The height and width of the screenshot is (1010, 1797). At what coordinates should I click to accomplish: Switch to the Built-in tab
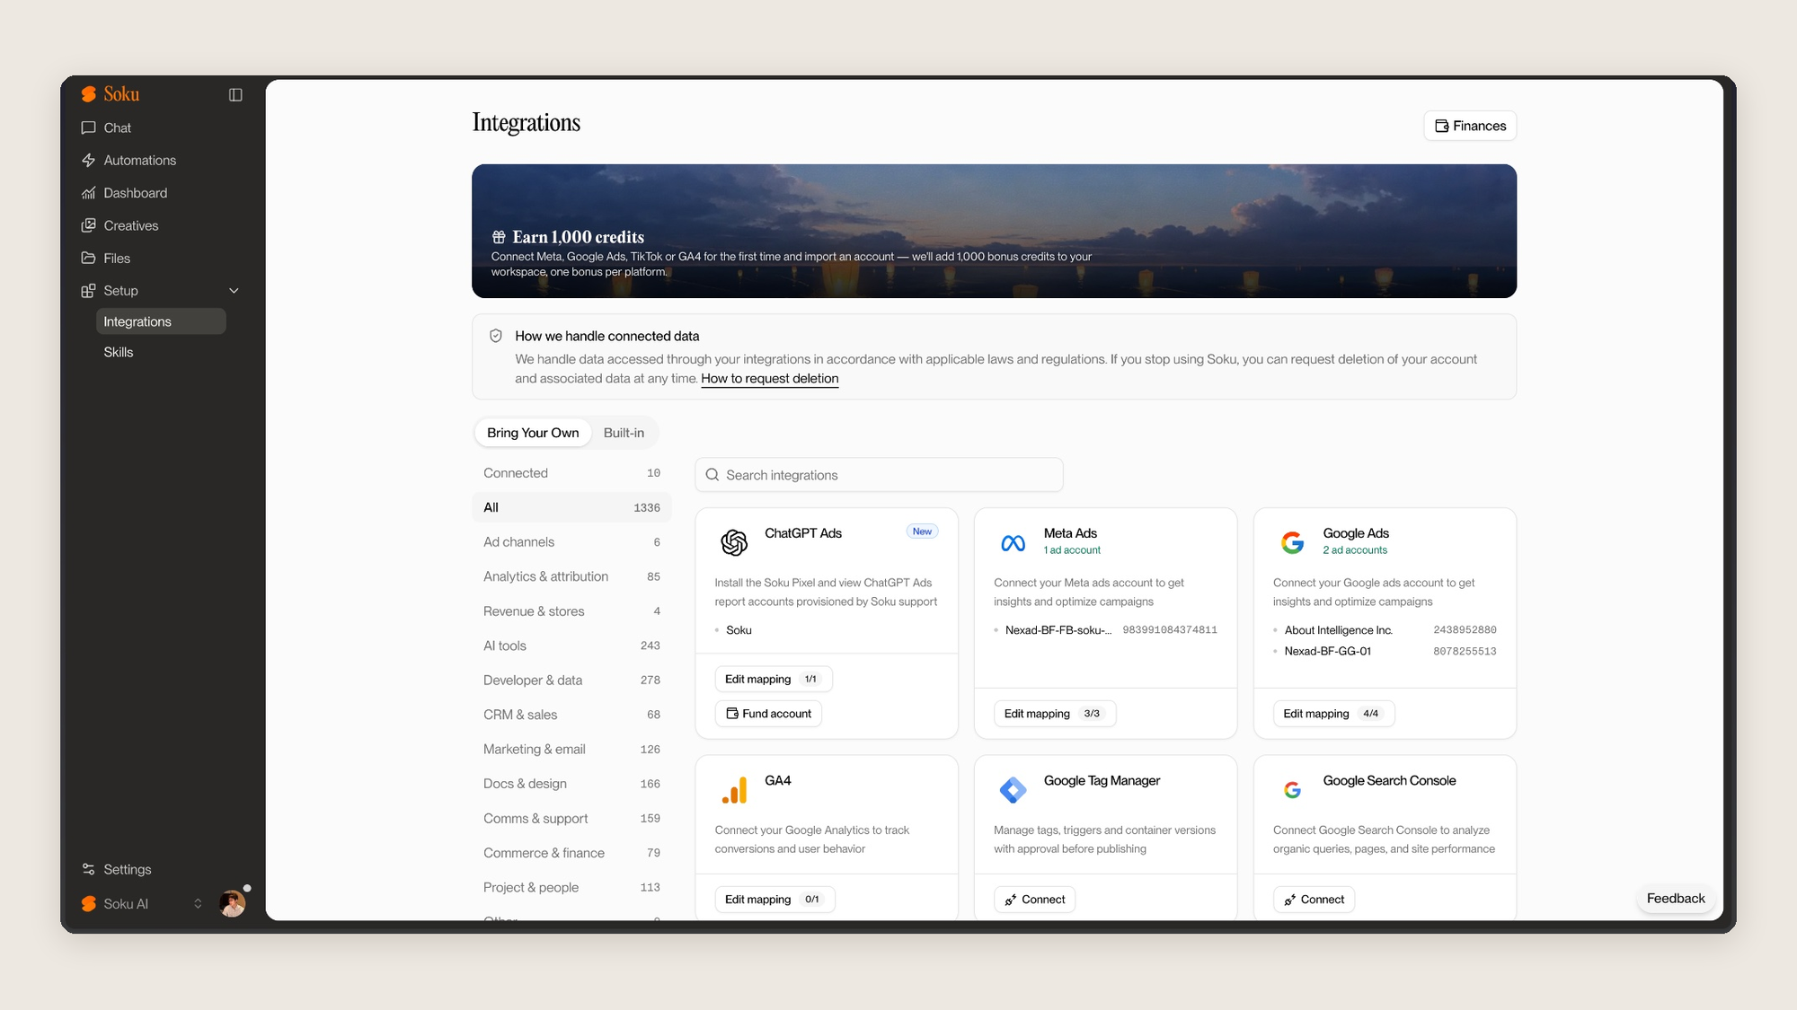point(624,433)
